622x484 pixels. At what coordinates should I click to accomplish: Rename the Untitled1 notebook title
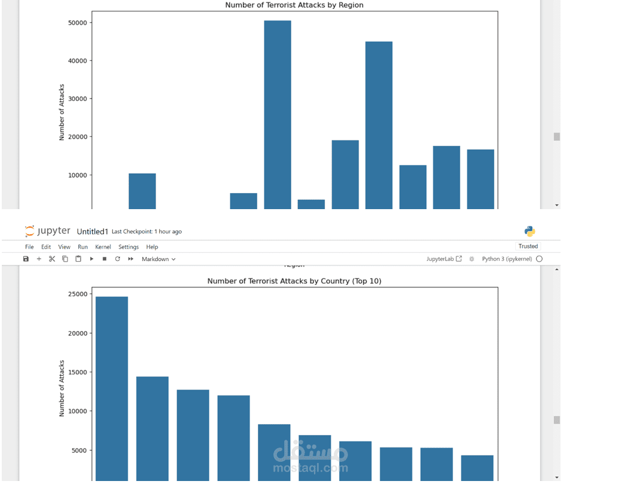pos(93,231)
